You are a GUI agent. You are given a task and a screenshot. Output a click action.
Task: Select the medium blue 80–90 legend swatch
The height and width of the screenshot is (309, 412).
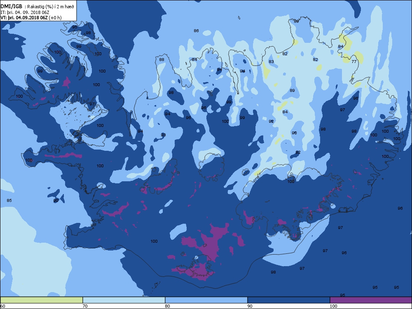point(206,300)
